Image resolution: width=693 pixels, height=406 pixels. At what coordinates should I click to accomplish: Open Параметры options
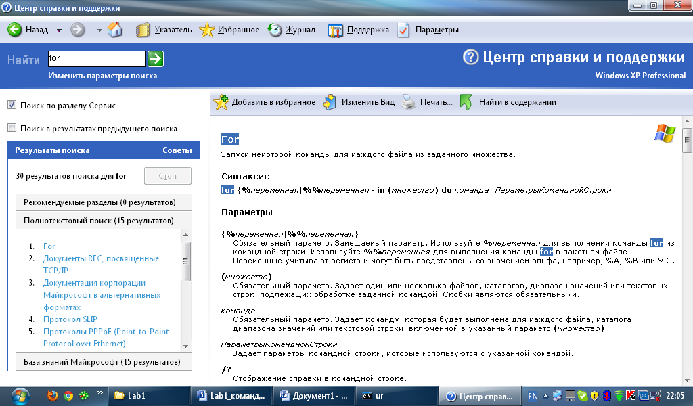pos(428,30)
